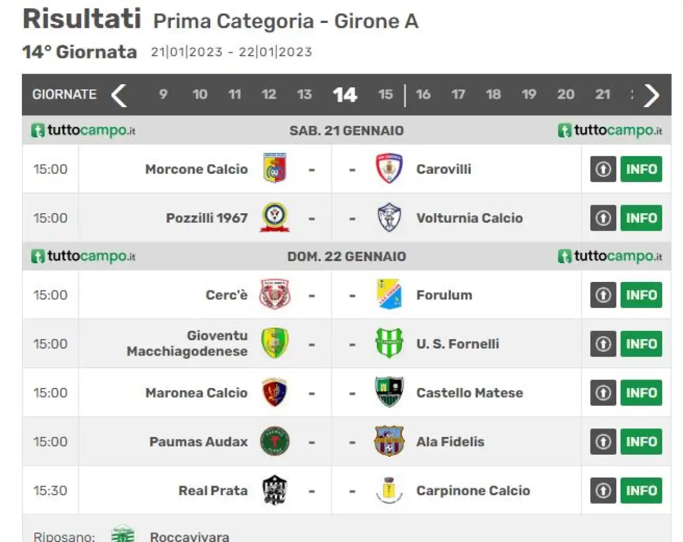Click the Forulum team crest
Viewport: 683px width, 542px height.
click(389, 294)
